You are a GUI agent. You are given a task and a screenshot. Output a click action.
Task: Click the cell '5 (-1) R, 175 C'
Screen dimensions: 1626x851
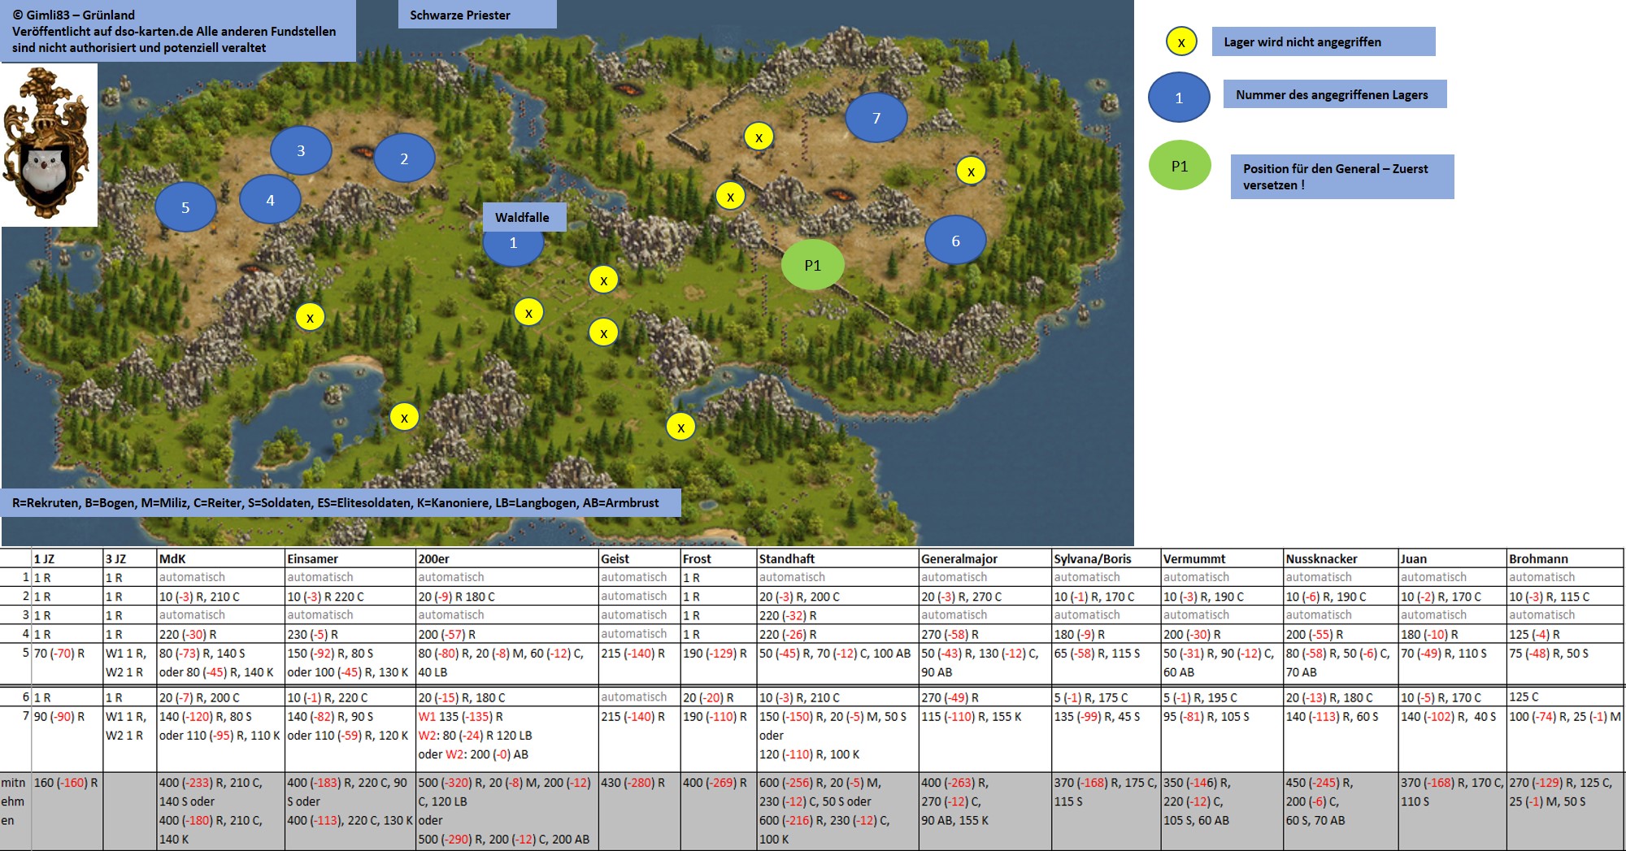(1106, 697)
